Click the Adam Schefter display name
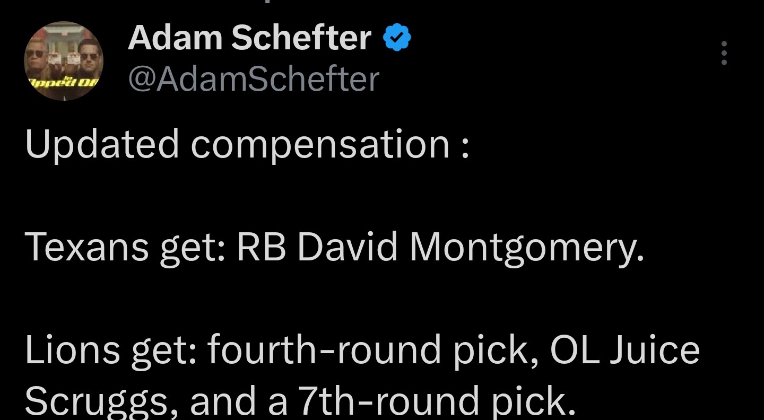The width and height of the screenshot is (764, 420). click(x=249, y=38)
